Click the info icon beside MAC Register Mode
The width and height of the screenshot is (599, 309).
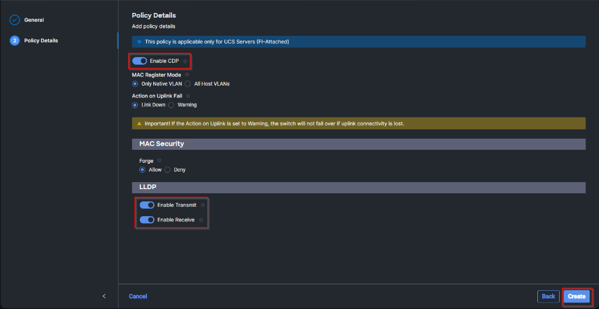pos(187,75)
